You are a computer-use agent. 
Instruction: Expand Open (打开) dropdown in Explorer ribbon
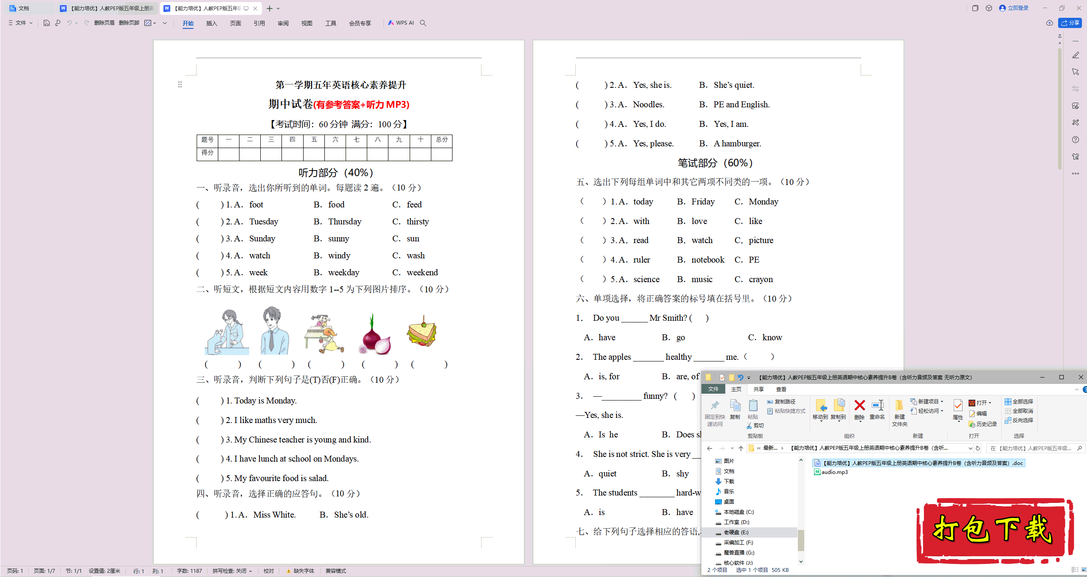990,403
